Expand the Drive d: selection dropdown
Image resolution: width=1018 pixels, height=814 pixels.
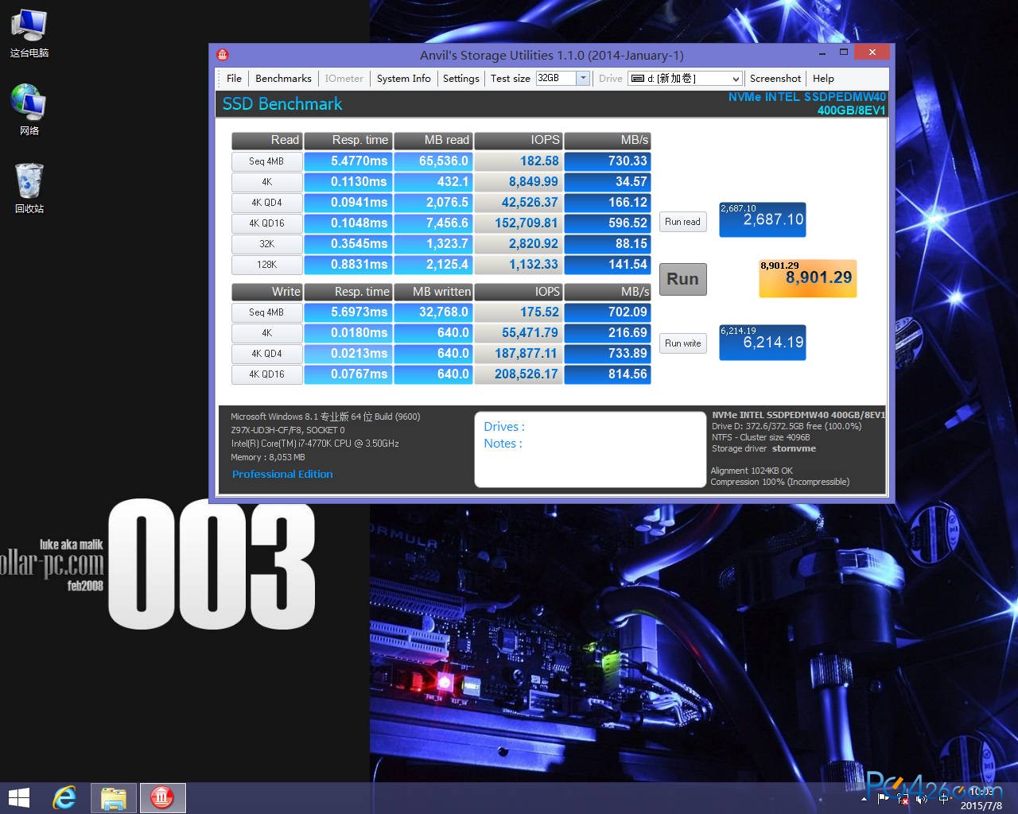tap(736, 79)
